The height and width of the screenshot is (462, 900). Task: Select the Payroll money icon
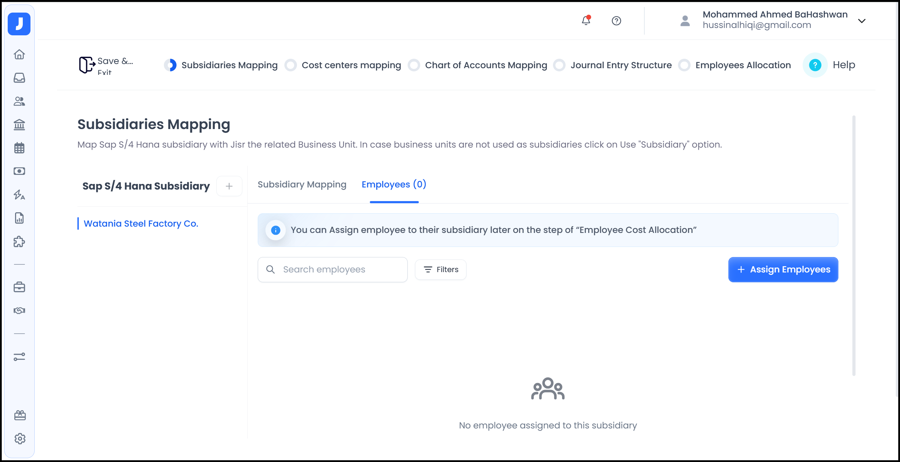pyautogui.click(x=19, y=171)
